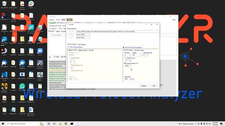Toggle the GPS checkbox in PANalyzr window

click(x=58, y=29)
